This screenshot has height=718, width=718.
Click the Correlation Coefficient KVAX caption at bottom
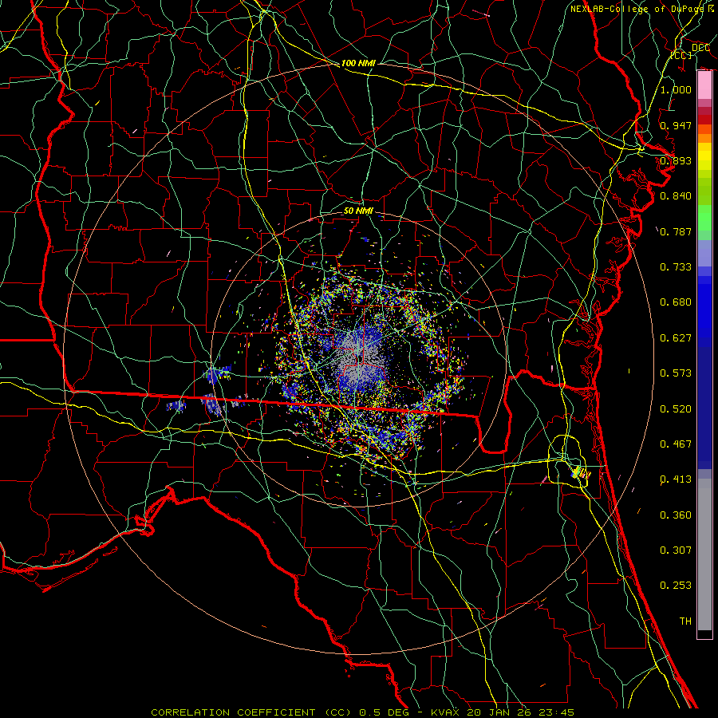coord(362,712)
